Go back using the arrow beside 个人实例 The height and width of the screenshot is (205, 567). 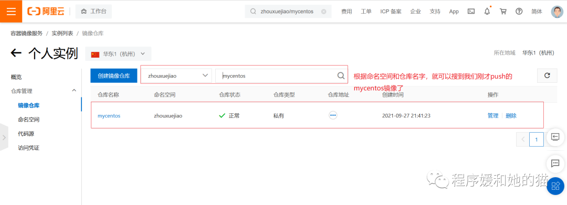point(16,53)
